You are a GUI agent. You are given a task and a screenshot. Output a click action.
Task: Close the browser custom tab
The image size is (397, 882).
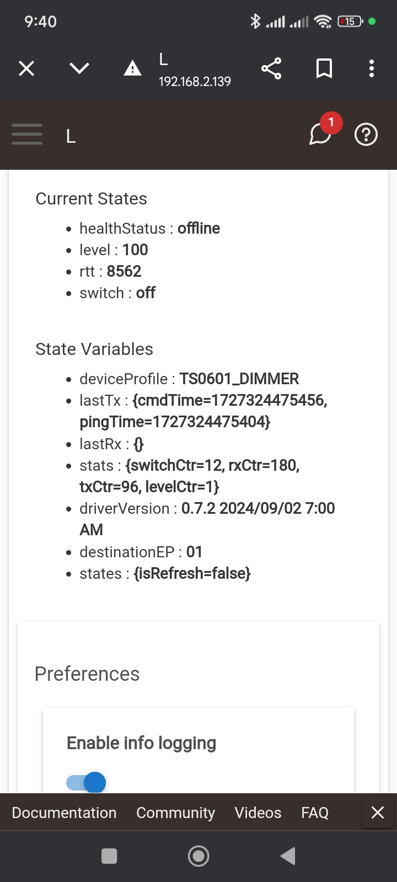26,68
